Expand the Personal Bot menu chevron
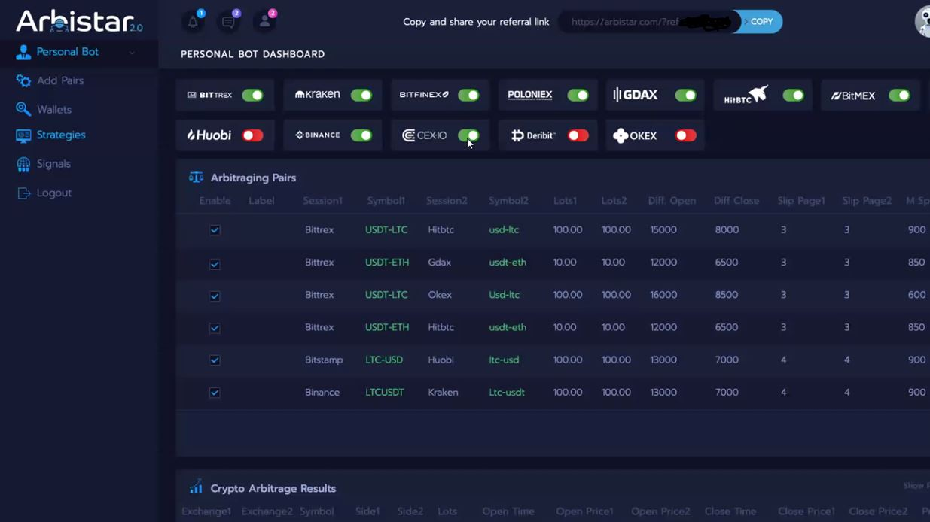This screenshot has height=522, width=930. tap(132, 53)
